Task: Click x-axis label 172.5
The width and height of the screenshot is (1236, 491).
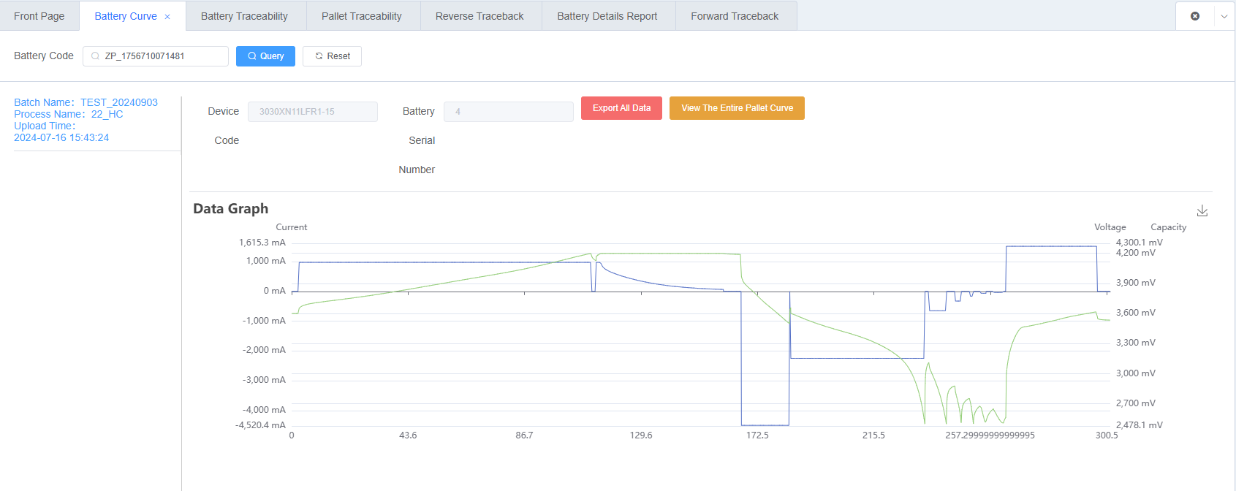Action: pyautogui.click(x=757, y=435)
